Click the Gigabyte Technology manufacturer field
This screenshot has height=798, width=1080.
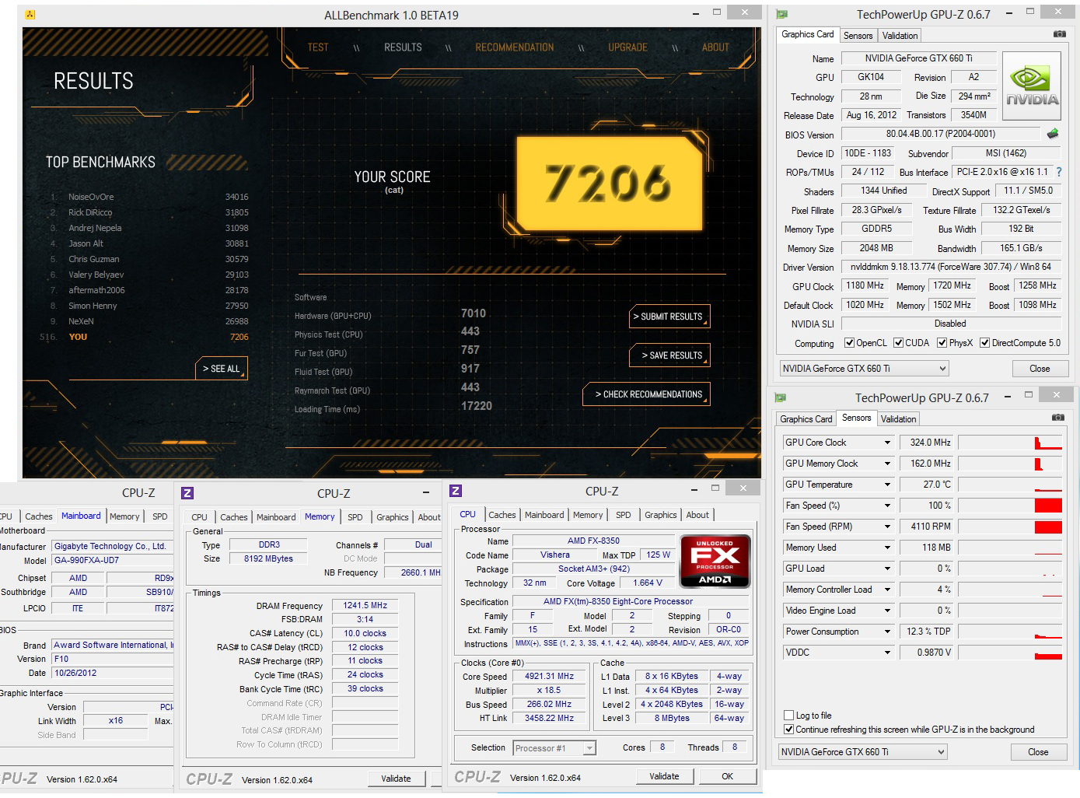click(x=113, y=546)
